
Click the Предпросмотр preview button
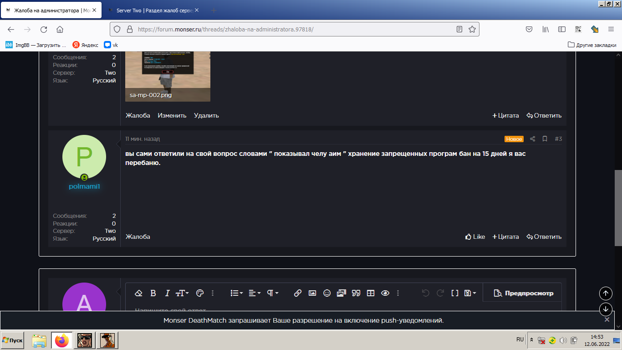[x=524, y=293]
